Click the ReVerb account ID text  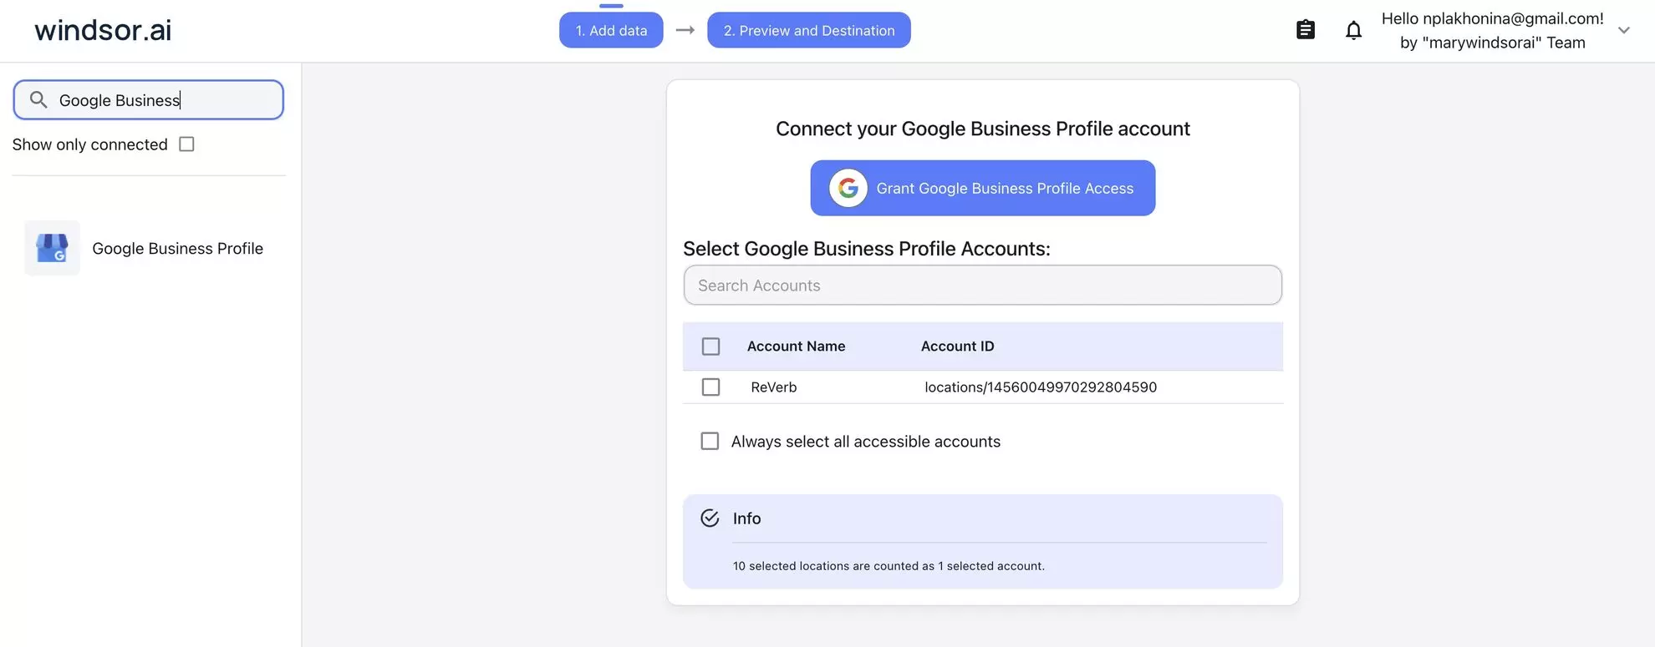(1040, 387)
